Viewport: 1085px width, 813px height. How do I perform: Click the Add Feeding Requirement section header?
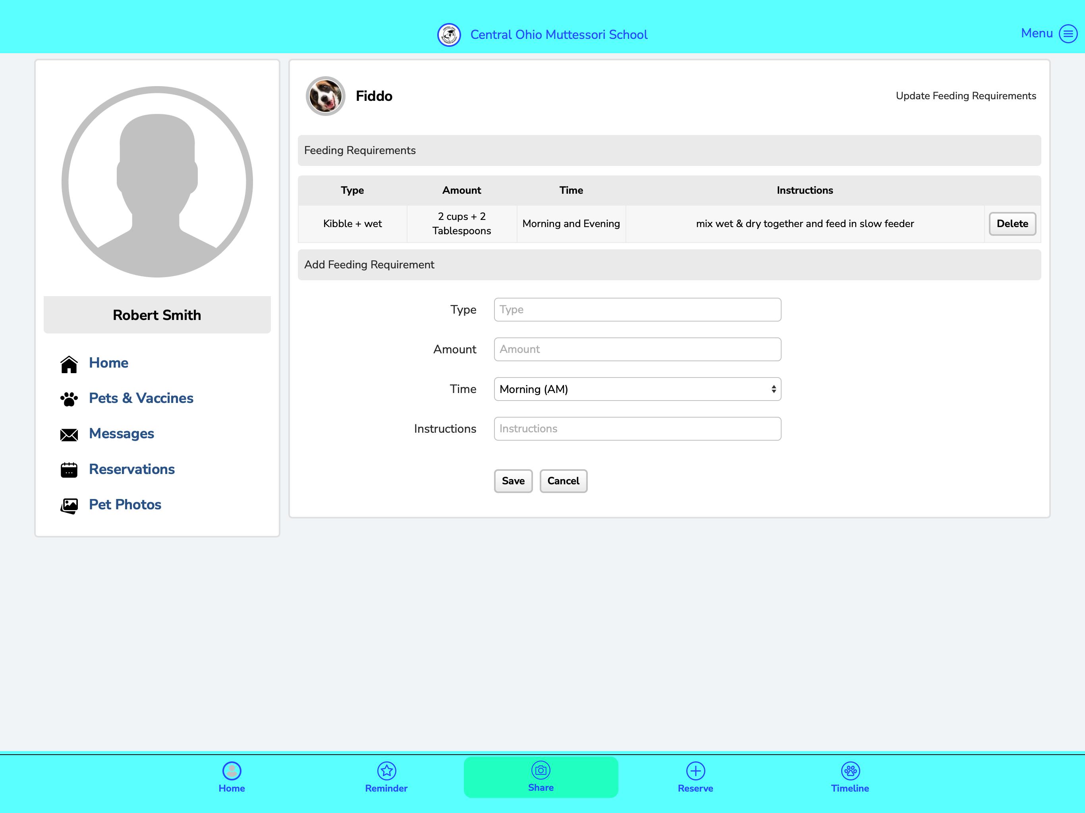(669, 265)
